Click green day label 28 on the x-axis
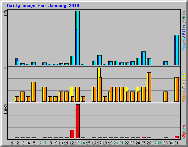 point(160,143)
